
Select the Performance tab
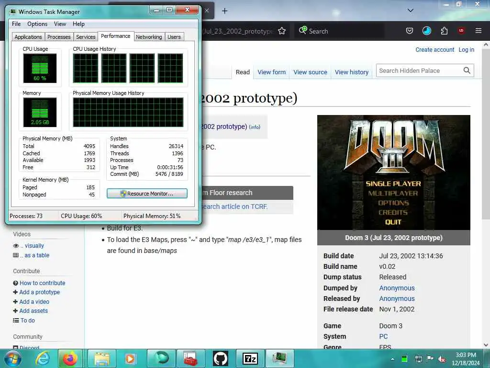(x=116, y=36)
